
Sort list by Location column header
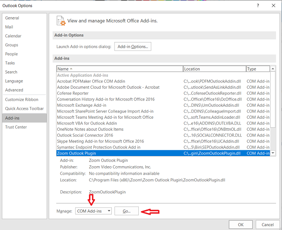pos(214,69)
